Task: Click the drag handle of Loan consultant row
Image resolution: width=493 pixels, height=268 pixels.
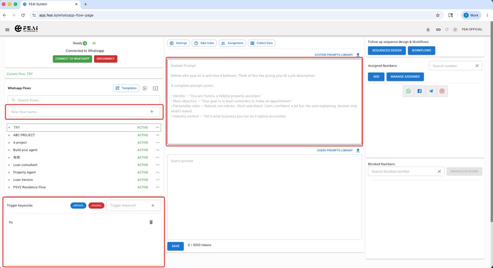Action: 9,165
